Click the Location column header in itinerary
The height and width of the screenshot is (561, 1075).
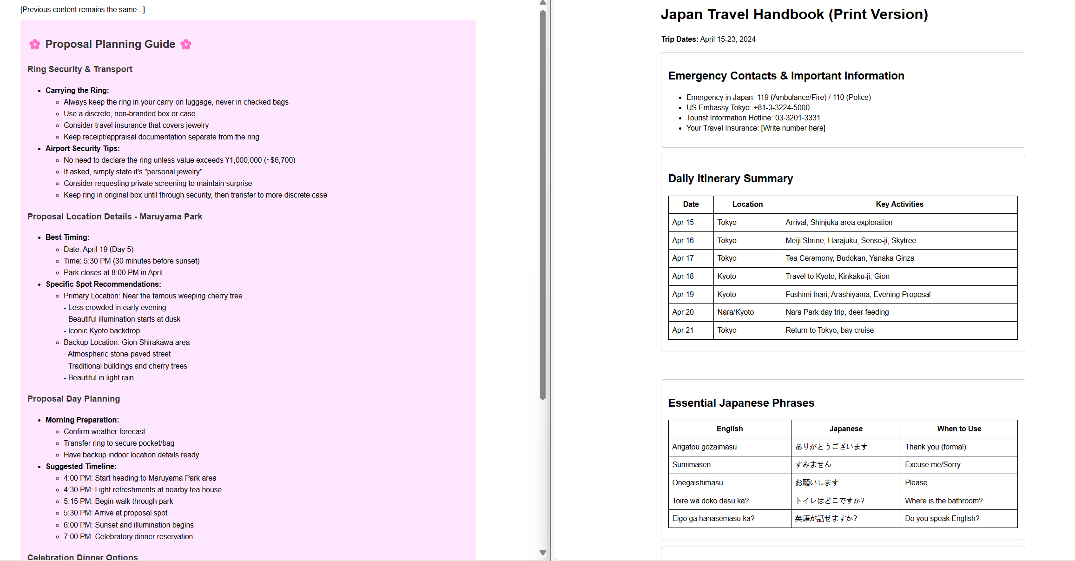coord(747,205)
